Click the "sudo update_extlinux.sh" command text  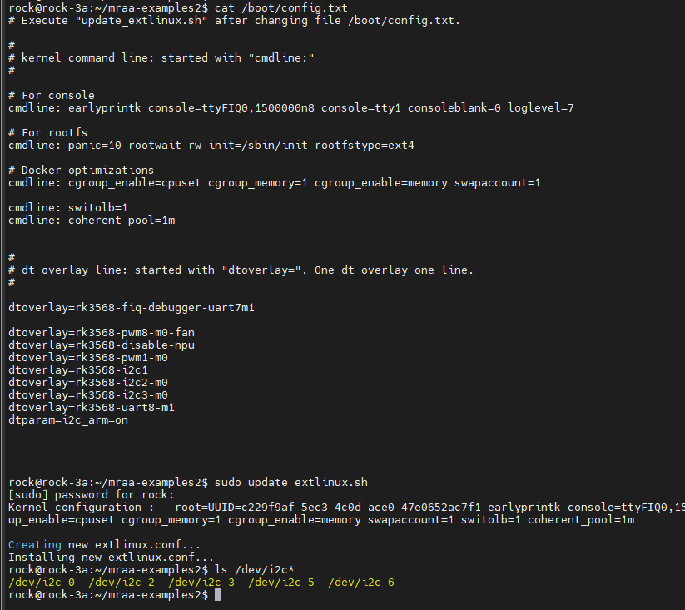(x=291, y=483)
